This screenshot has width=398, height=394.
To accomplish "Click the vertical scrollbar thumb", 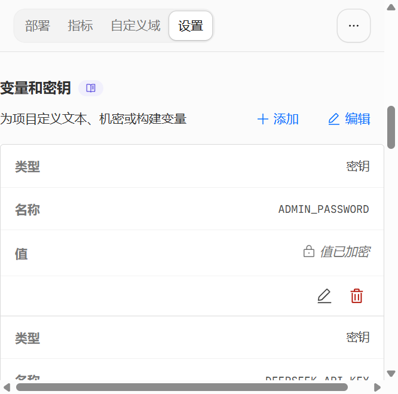I will [x=391, y=127].
